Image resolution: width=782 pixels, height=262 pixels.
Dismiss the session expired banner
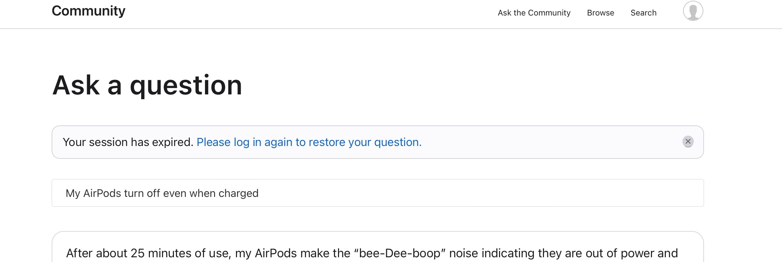coord(688,142)
